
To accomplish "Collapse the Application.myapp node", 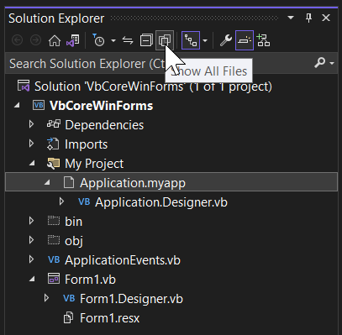I will click(47, 183).
